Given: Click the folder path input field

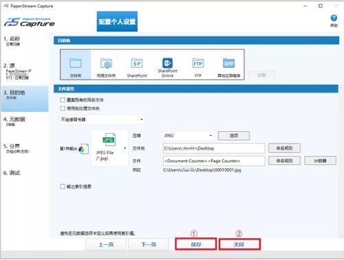Looking at the screenshot, I should [x=214, y=148].
